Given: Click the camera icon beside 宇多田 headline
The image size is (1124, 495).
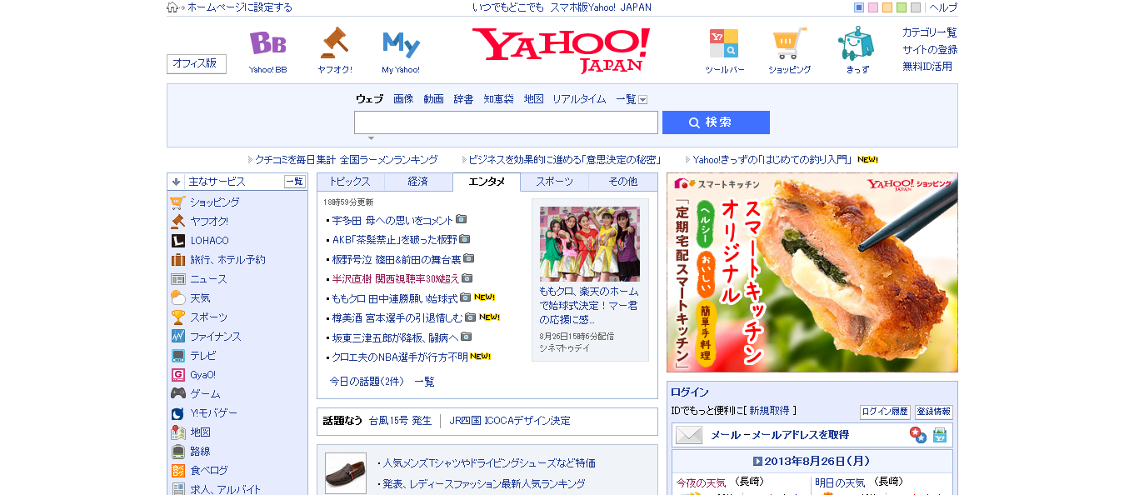Looking at the screenshot, I should coord(461,220).
